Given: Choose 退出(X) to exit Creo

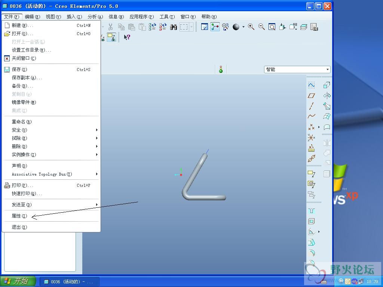Looking at the screenshot, I should (51, 227).
